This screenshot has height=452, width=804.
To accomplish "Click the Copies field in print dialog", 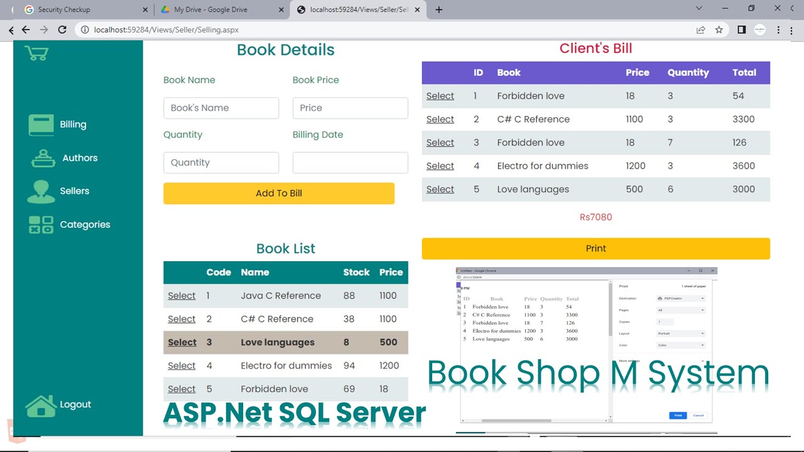I will coord(665,322).
